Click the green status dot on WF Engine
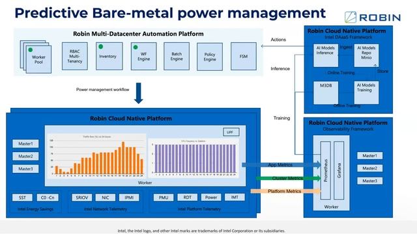This screenshot has width=417, height=234. point(136,47)
